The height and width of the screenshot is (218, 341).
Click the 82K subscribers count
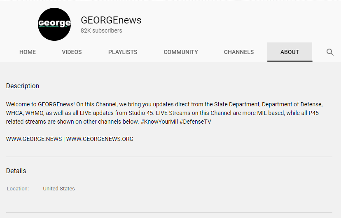101,30
